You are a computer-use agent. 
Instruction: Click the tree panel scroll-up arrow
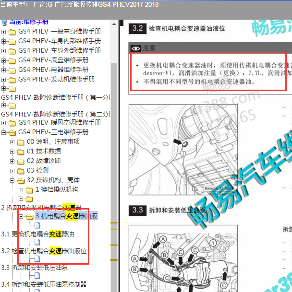click(114, 24)
